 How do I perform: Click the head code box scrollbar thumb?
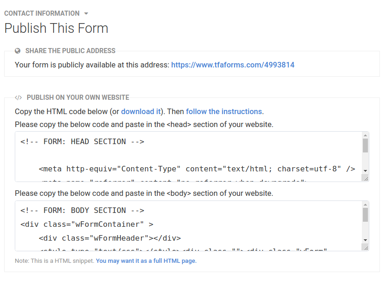click(365, 145)
